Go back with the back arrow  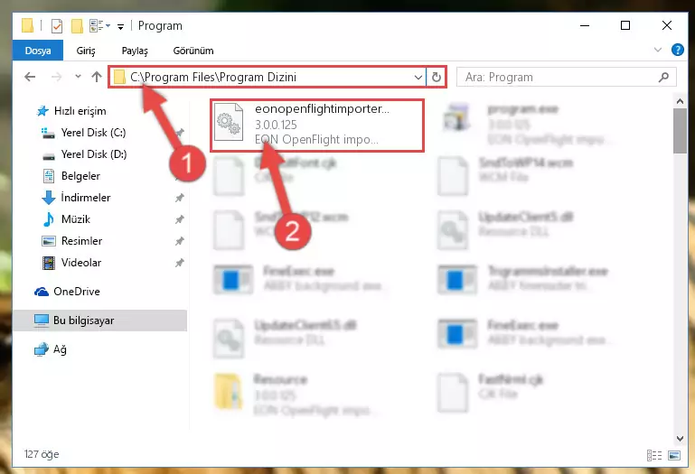30,77
